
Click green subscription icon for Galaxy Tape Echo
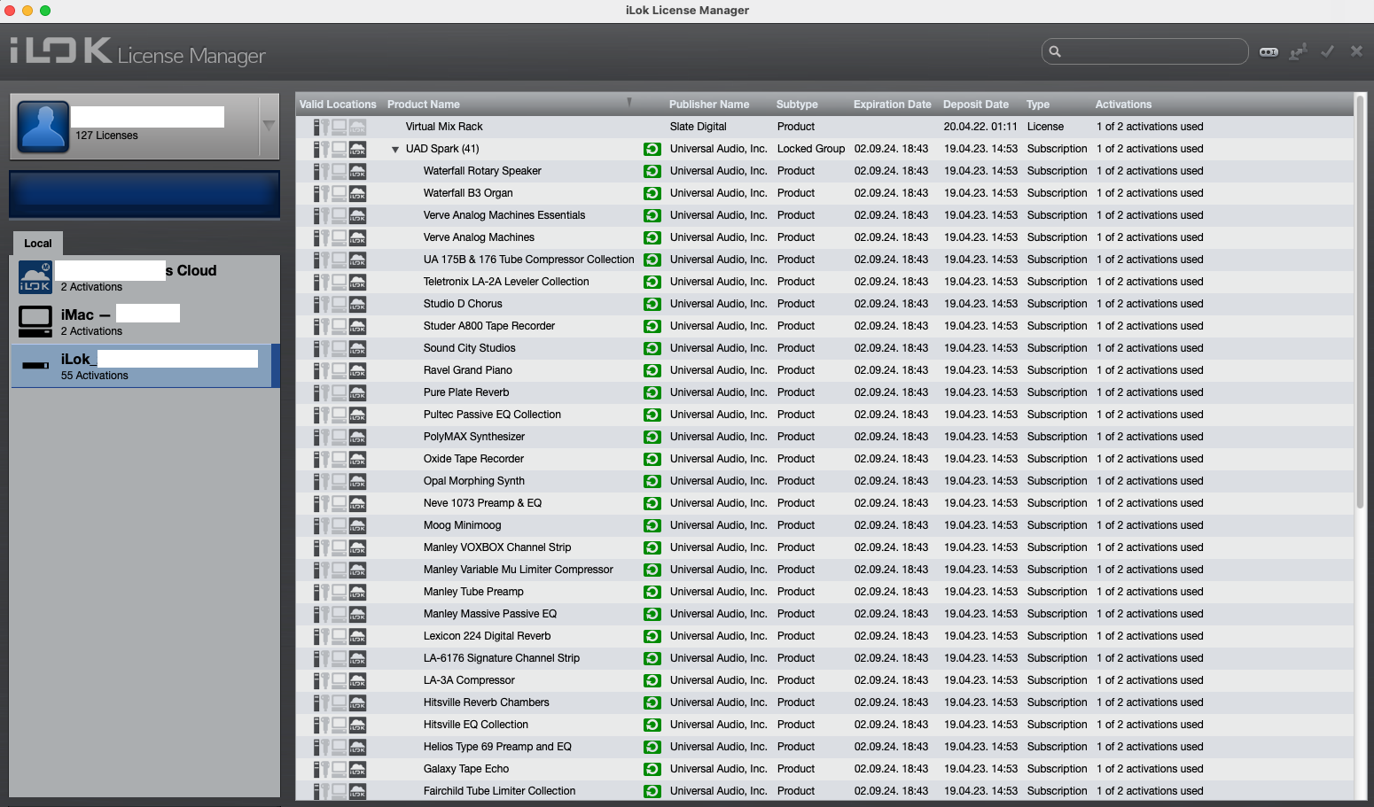tap(652, 769)
